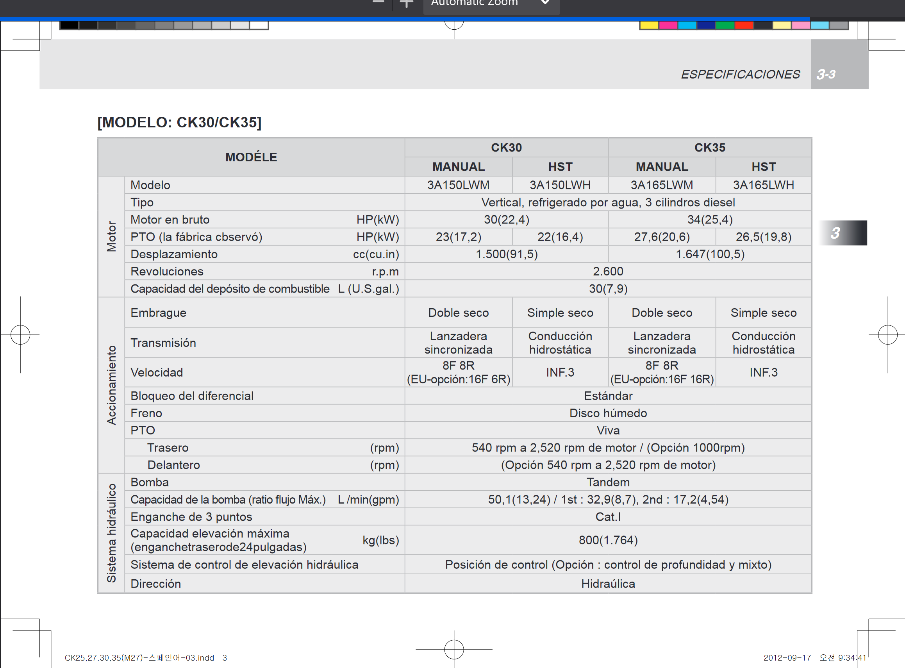Click the Posición de control cell
905x668 pixels.
tap(608, 565)
